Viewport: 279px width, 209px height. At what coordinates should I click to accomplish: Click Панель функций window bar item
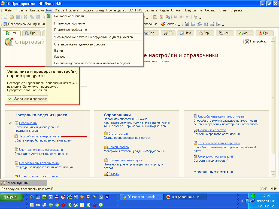[24, 183]
